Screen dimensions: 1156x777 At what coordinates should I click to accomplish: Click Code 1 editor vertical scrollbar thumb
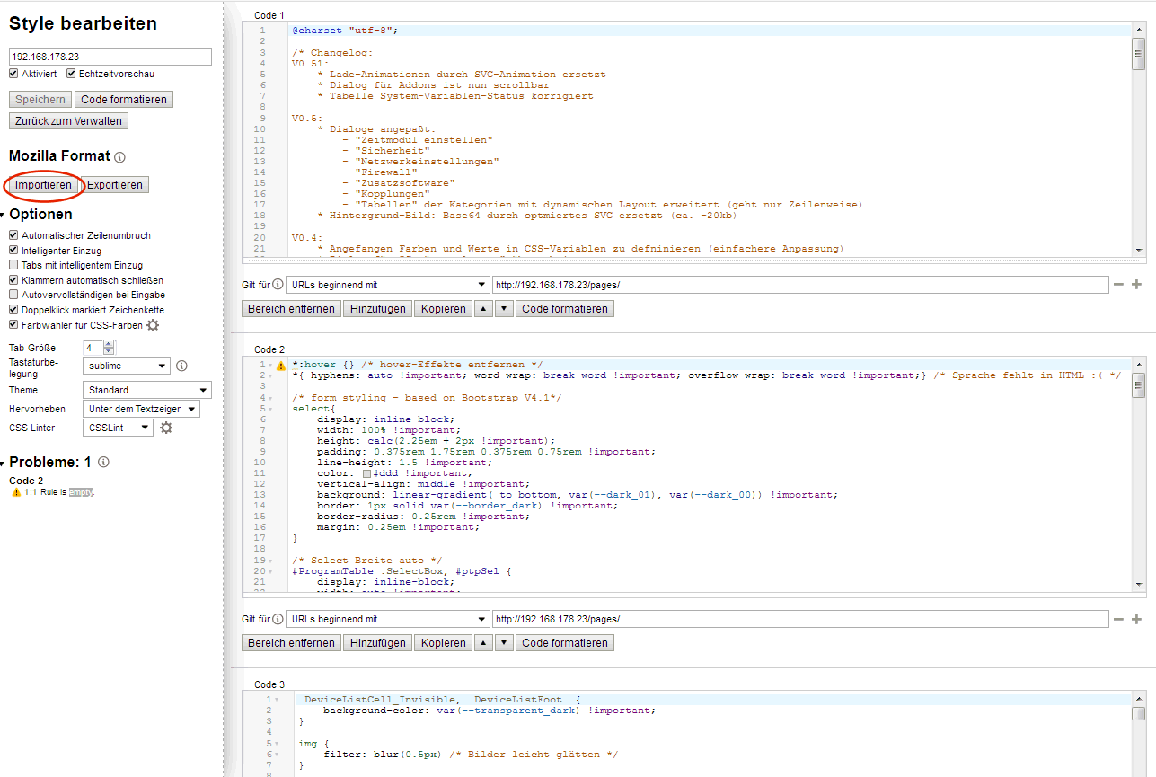1138,52
